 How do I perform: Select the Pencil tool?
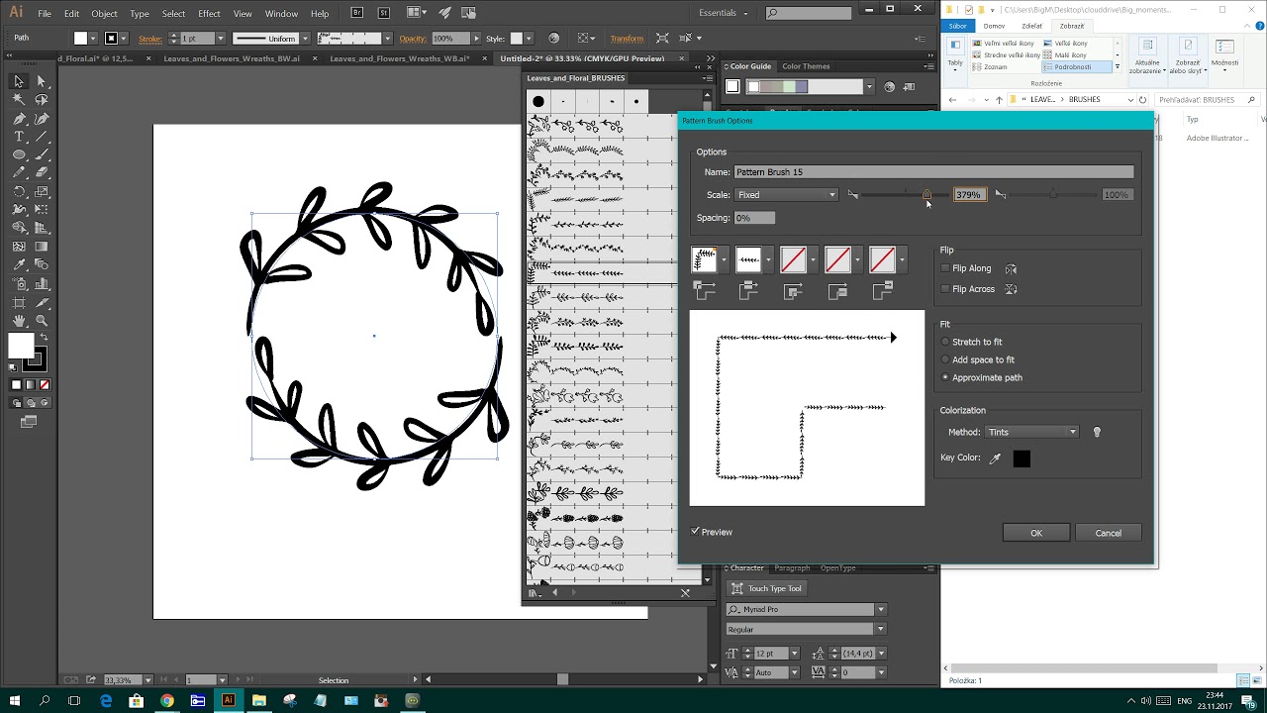pyautogui.click(x=19, y=173)
